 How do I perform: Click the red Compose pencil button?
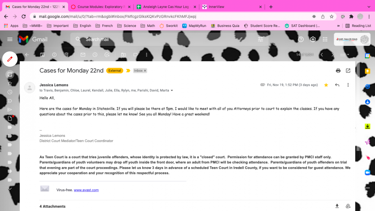(x=10, y=59)
